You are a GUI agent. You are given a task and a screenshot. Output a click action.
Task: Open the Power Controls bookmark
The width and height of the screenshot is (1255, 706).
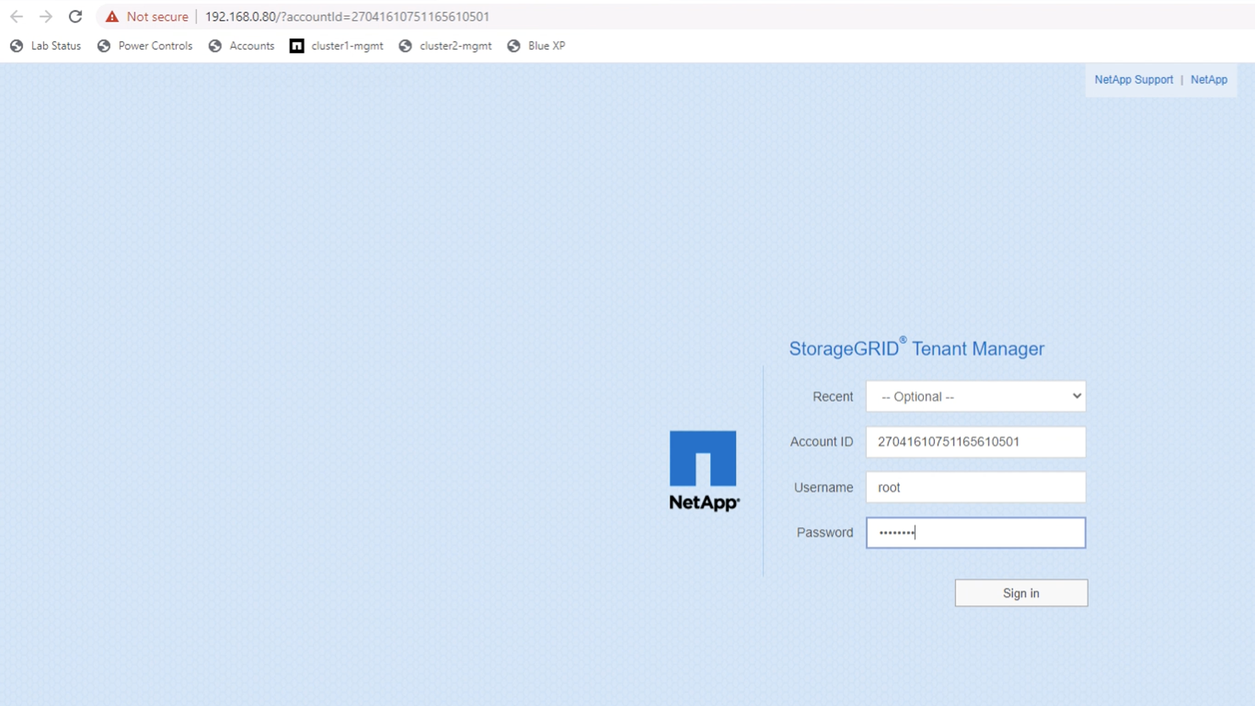[155, 46]
